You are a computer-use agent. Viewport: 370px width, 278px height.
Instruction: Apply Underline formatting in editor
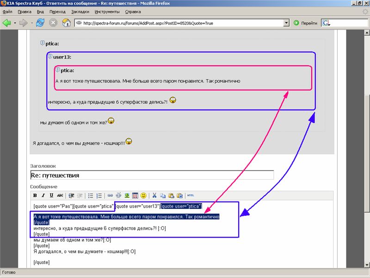tap(51, 196)
